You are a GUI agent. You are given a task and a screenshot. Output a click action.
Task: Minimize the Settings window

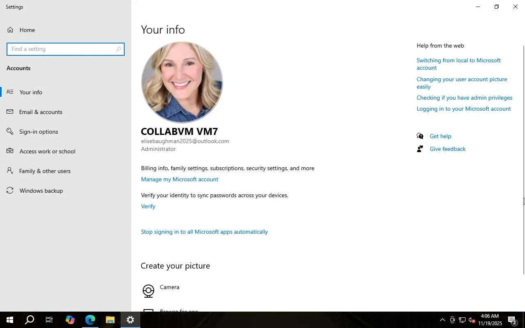[478, 7]
